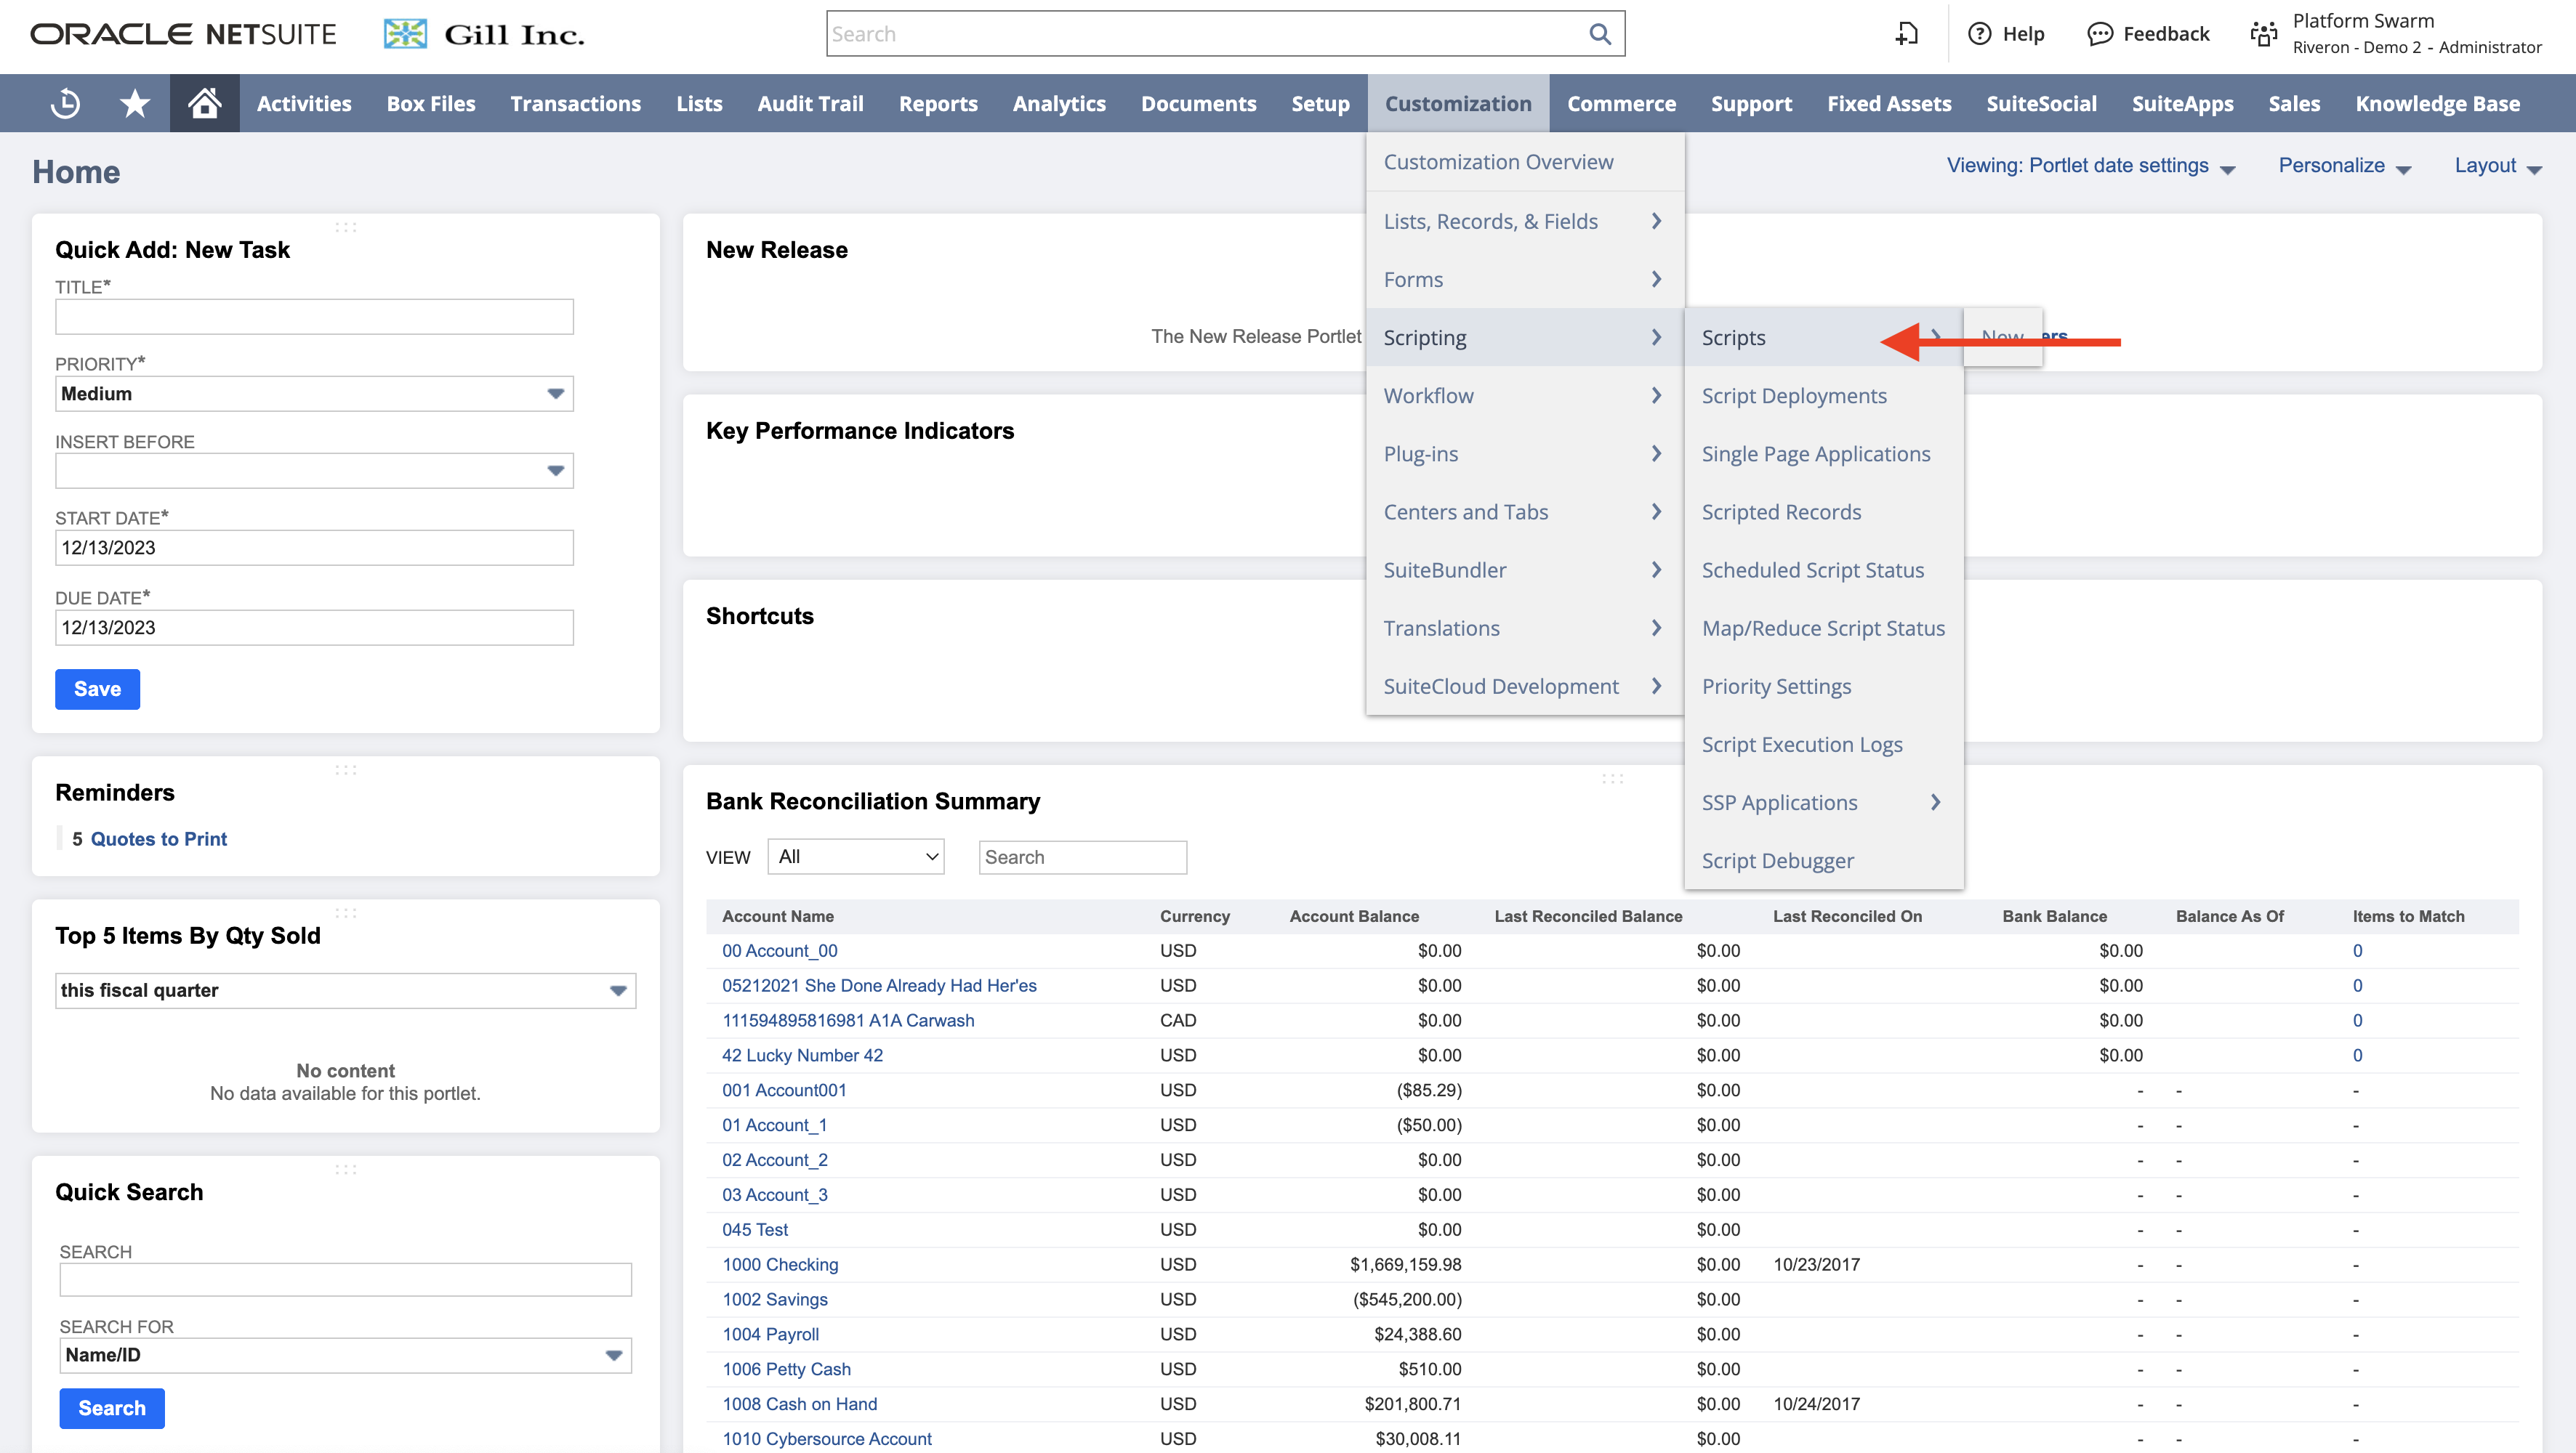Select Scheduled Script Status menu item
The width and height of the screenshot is (2576, 1453).
(x=1823, y=570)
